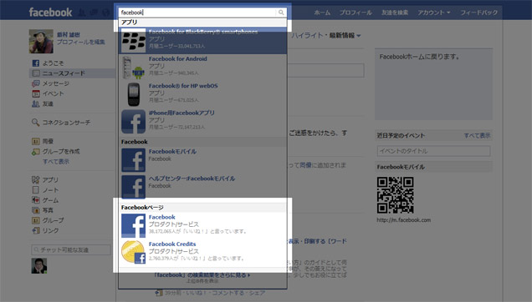Select the Facebook page result
Viewport: 532px width, 302px height.
click(x=202, y=225)
